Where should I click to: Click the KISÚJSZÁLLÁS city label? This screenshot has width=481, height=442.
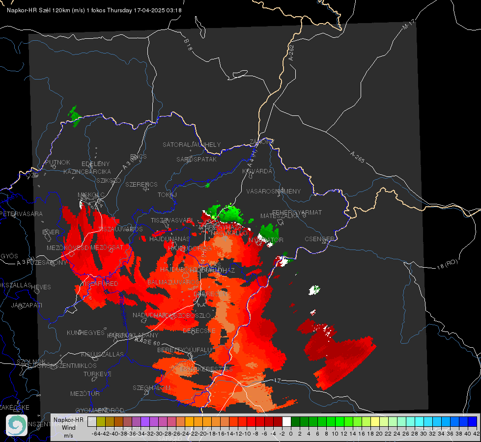pyautogui.click(x=102, y=355)
